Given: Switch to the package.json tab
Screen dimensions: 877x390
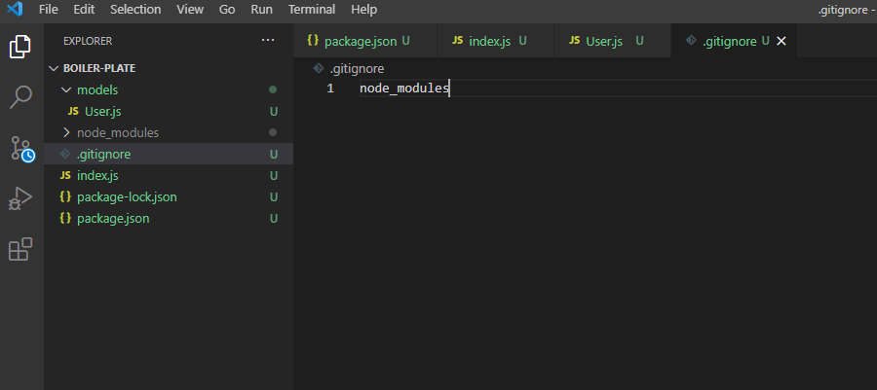Looking at the screenshot, I should pyautogui.click(x=364, y=41).
